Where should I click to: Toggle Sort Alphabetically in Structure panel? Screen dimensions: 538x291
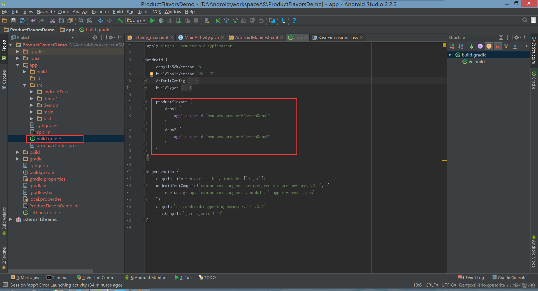461,46
